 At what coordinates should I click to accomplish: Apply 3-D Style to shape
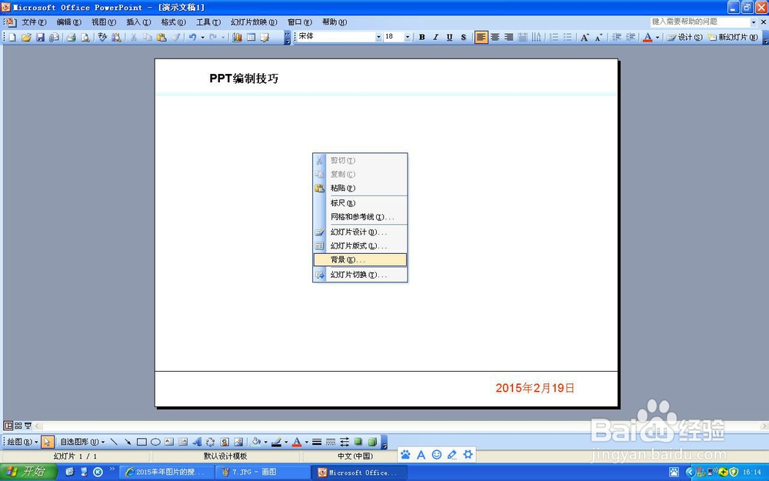click(x=372, y=442)
